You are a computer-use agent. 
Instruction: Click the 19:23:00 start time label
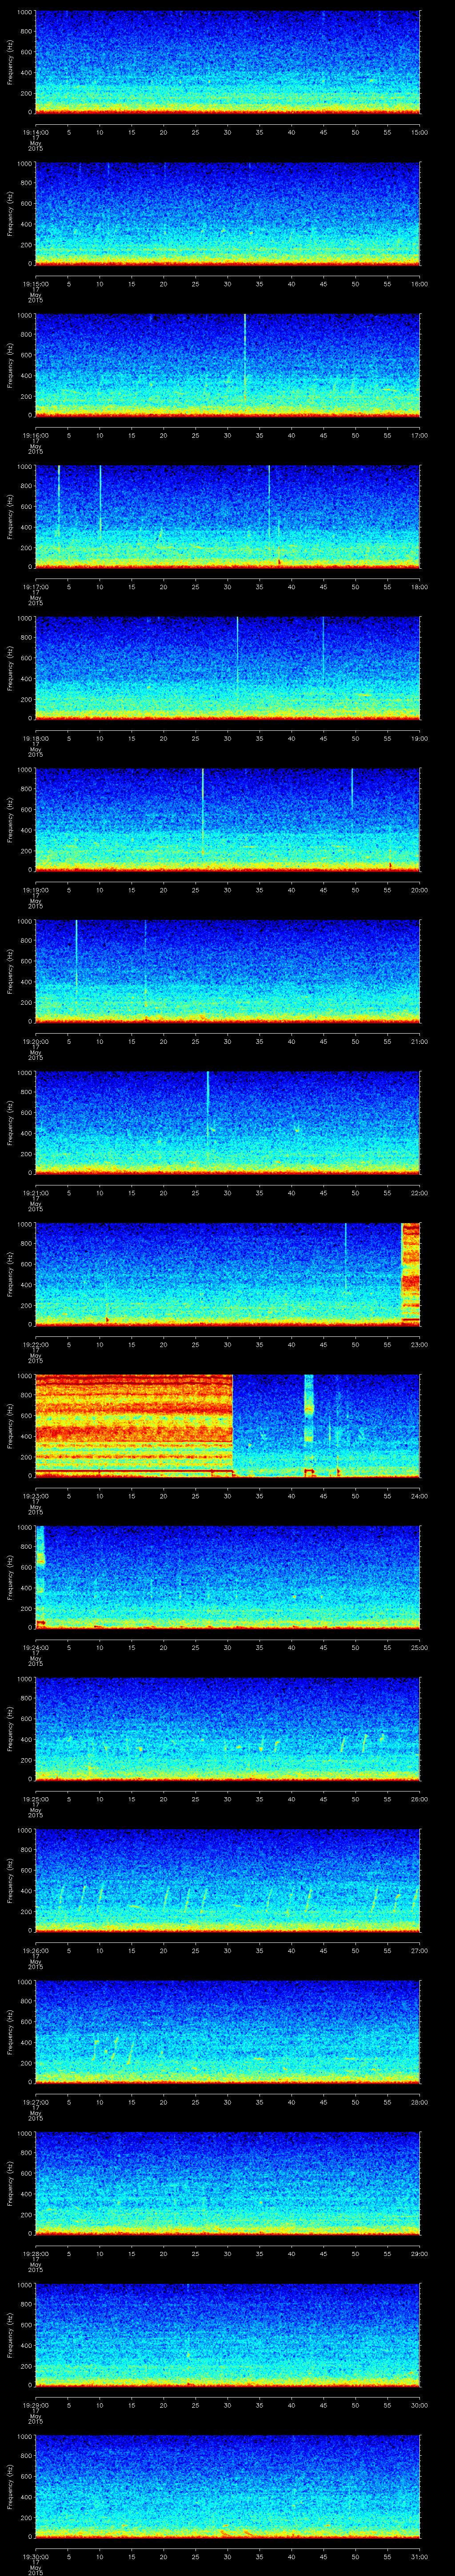click(x=35, y=1496)
